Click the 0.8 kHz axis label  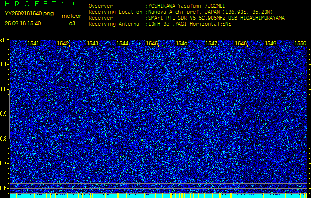point(4,139)
